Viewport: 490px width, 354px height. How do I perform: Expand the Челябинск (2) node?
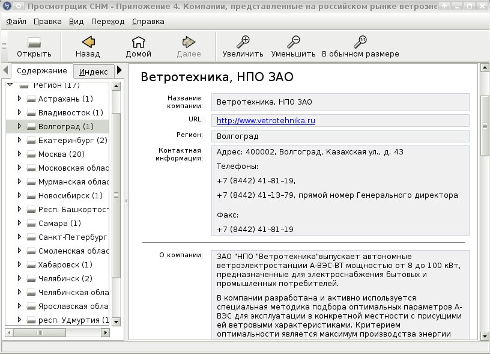[19, 278]
